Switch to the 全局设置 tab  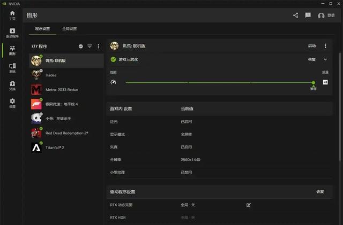[69, 28]
